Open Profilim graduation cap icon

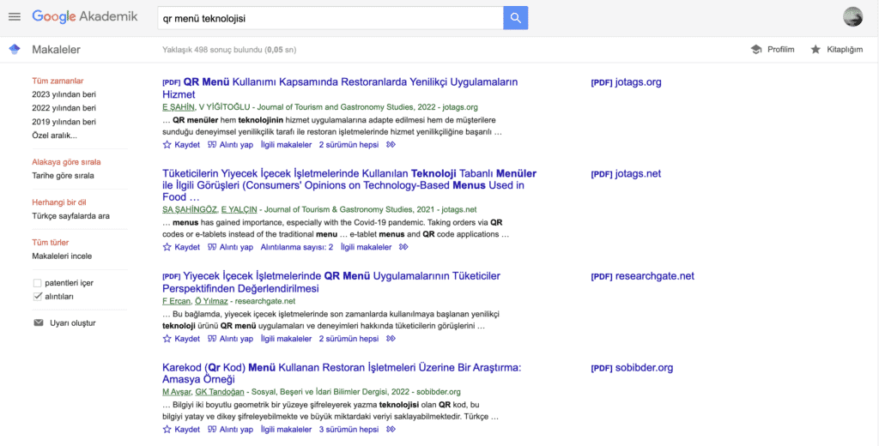pyautogui.click(x=756, y=49)
